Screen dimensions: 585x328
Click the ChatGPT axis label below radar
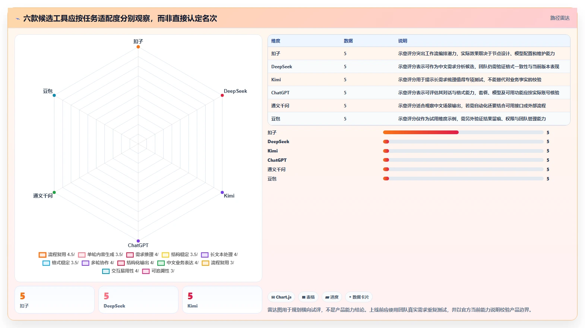(138, 245)
